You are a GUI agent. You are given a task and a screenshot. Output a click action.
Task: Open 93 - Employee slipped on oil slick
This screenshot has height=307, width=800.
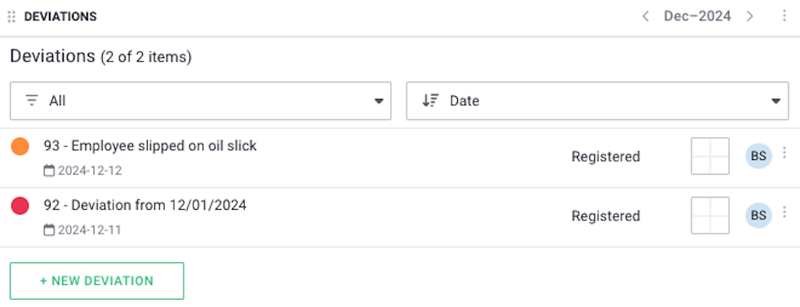point(150,146)
